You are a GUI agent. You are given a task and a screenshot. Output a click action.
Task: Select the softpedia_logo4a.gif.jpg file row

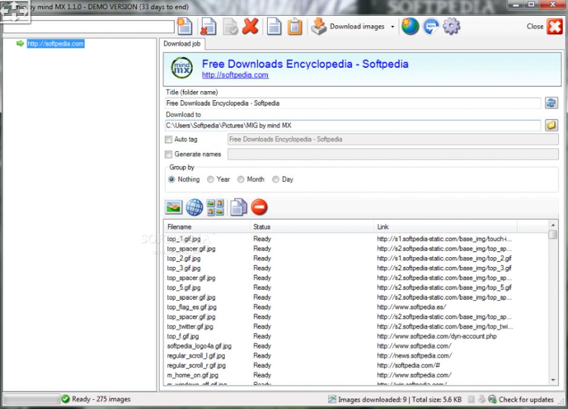357,346
